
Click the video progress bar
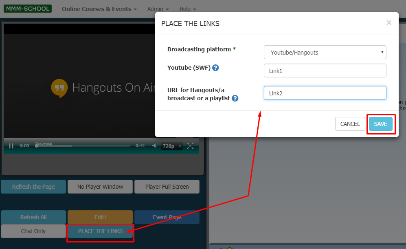83,146
